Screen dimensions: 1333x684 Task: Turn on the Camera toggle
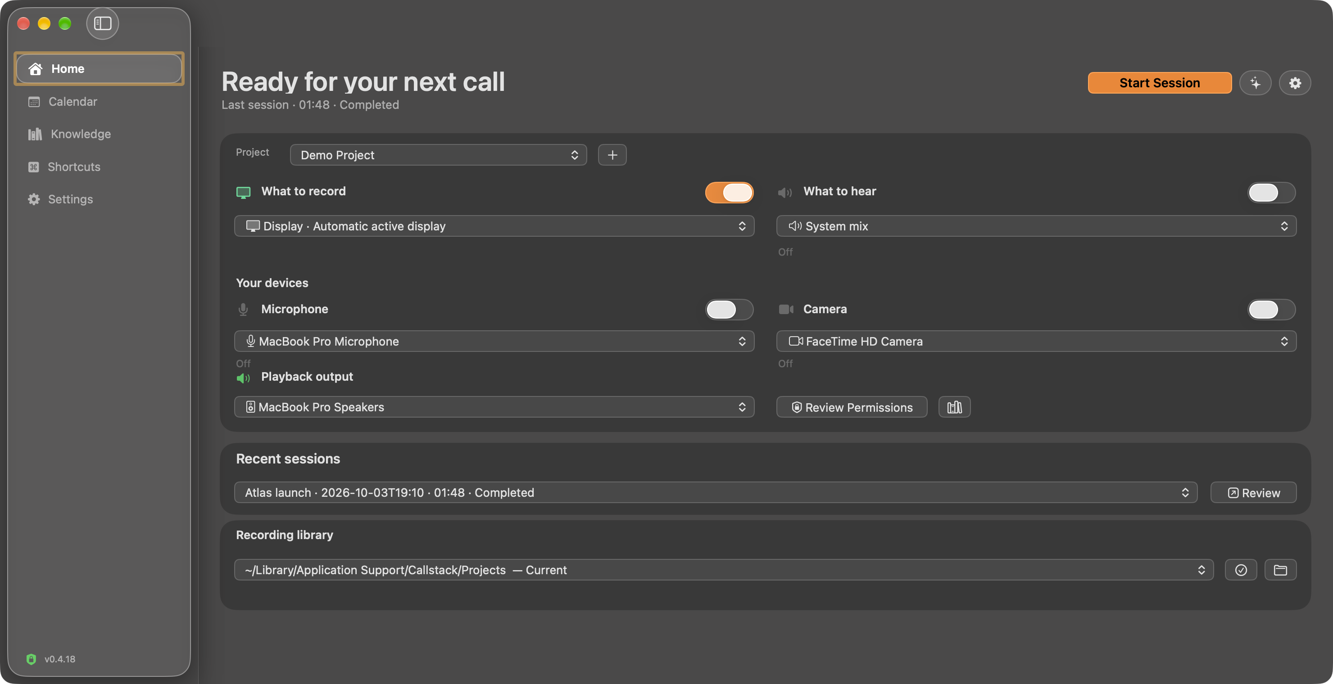pyautogui.click(x=1271, y=309)
